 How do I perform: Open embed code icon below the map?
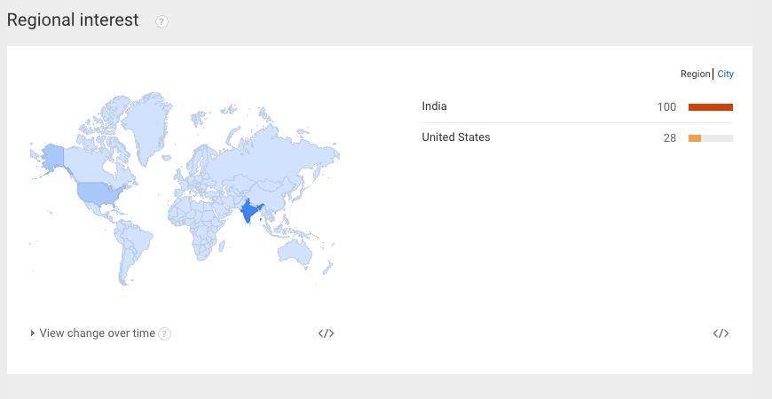click(x=326, y=333)
